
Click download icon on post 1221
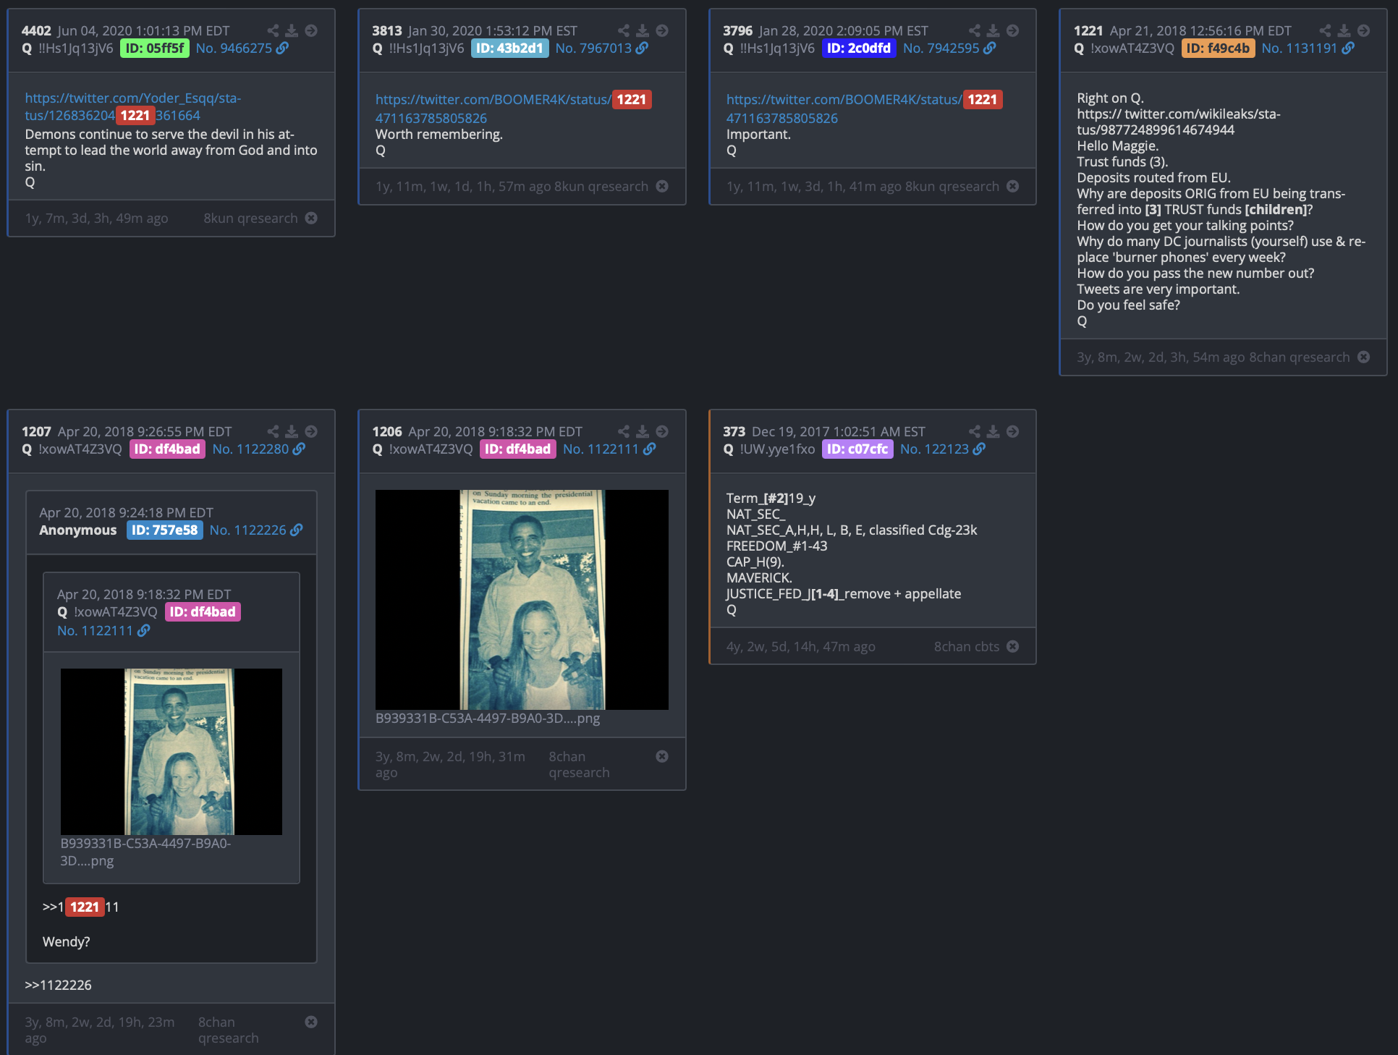click(1344, 30)
